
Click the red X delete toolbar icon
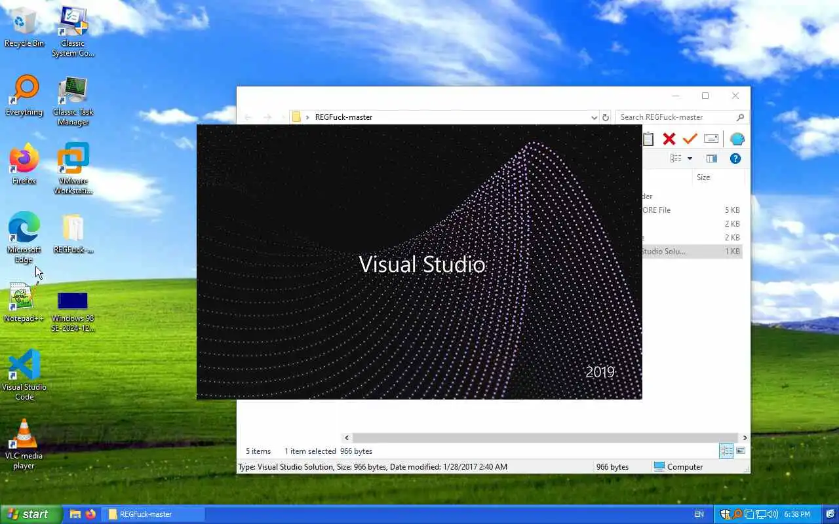coord(669,139)
